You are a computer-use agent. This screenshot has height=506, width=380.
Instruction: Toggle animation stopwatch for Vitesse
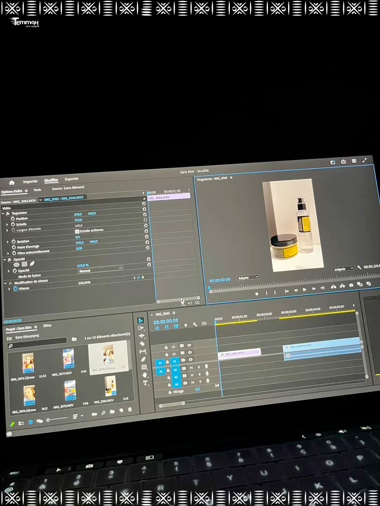[15, 289]
